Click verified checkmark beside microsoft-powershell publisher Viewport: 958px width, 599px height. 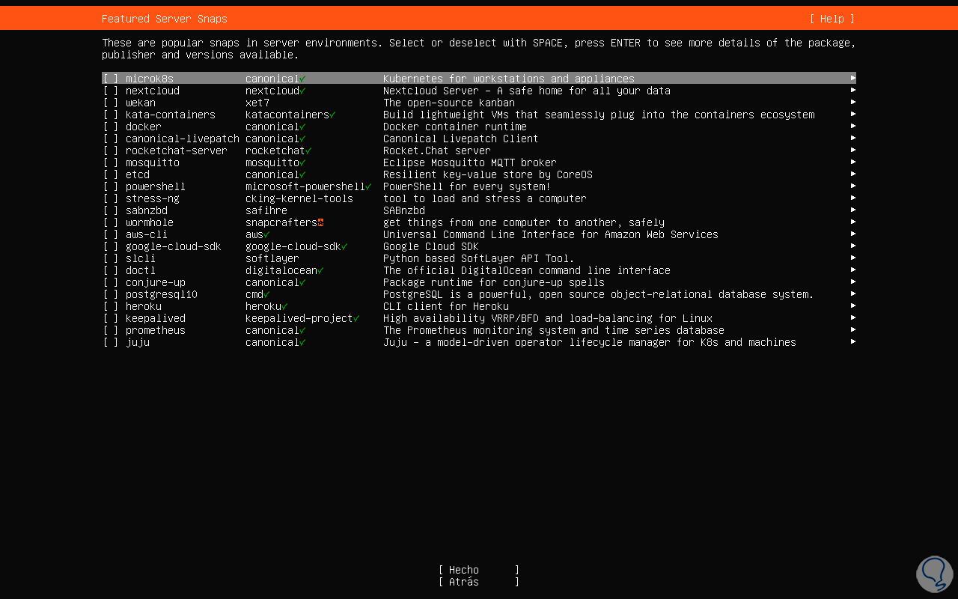[x=368, y=186]
